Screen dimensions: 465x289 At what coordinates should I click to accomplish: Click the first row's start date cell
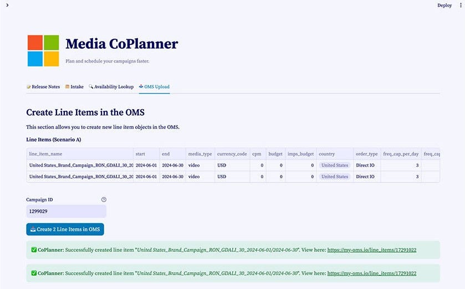pyautogui.click(x=146, y=165)
